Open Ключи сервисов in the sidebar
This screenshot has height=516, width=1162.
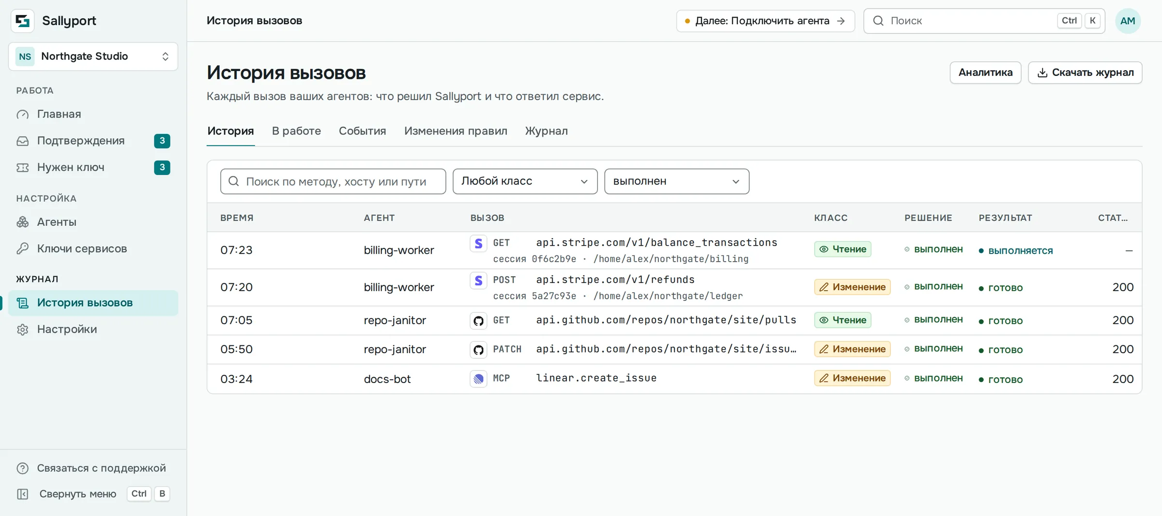[93, 249]
